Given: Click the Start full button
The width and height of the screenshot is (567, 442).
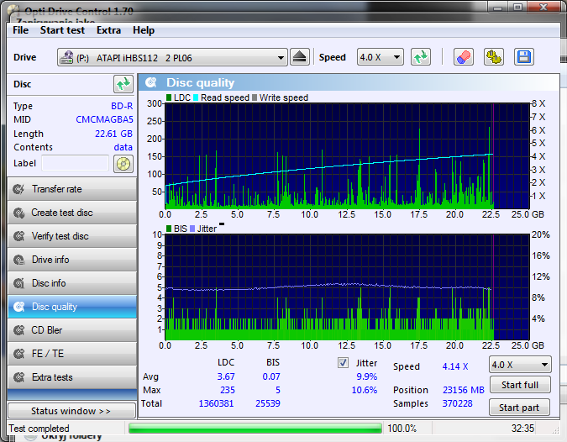Looking at the screenshot, I should pos(520,385).
